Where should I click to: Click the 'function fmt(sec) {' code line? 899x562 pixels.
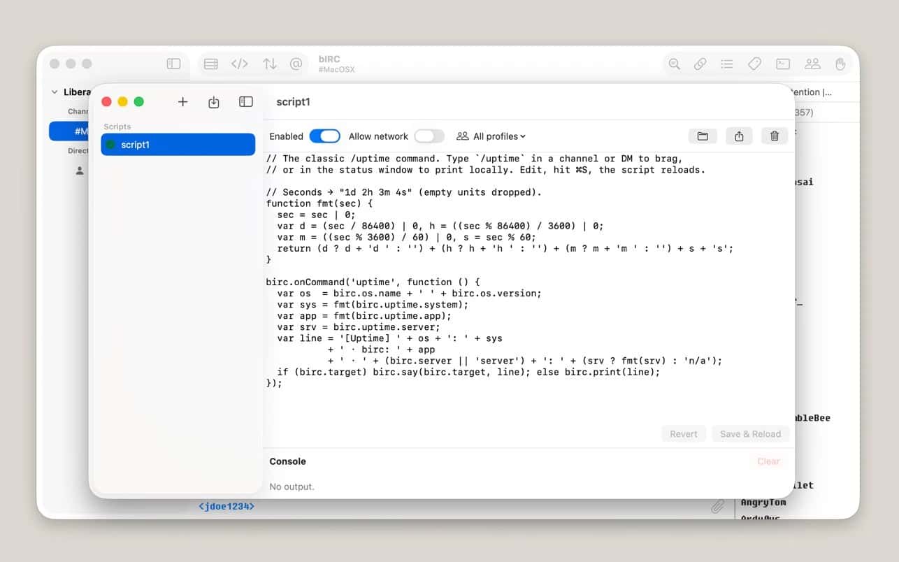pos(319,203)
